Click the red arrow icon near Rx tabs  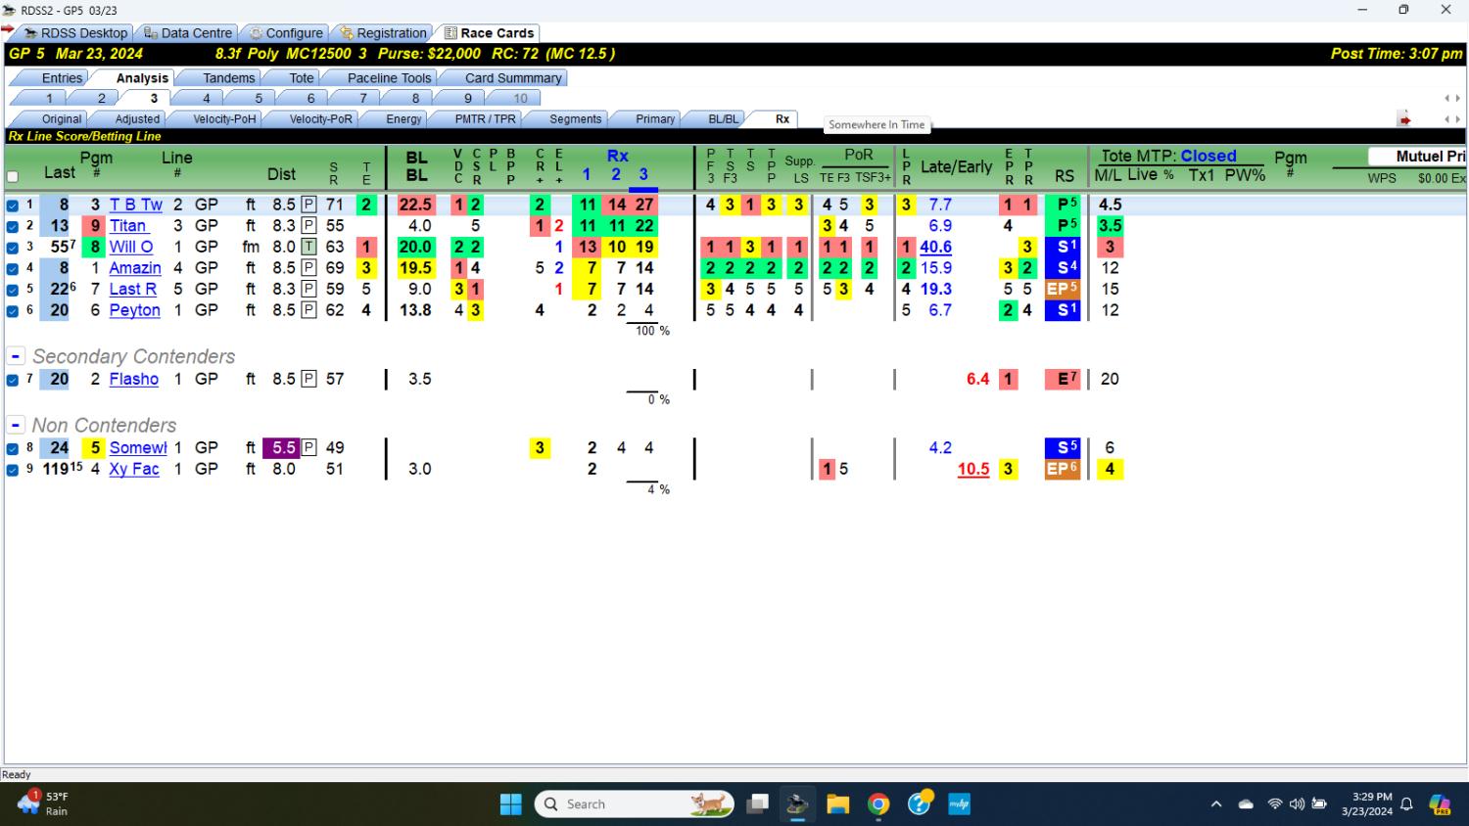click(x=1404, y=119)
